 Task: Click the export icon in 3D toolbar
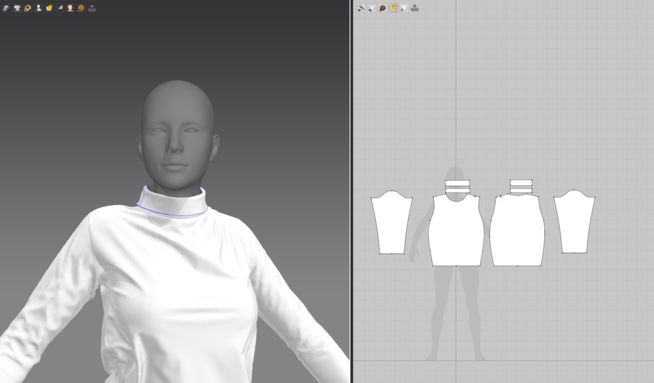click(92, 8)
